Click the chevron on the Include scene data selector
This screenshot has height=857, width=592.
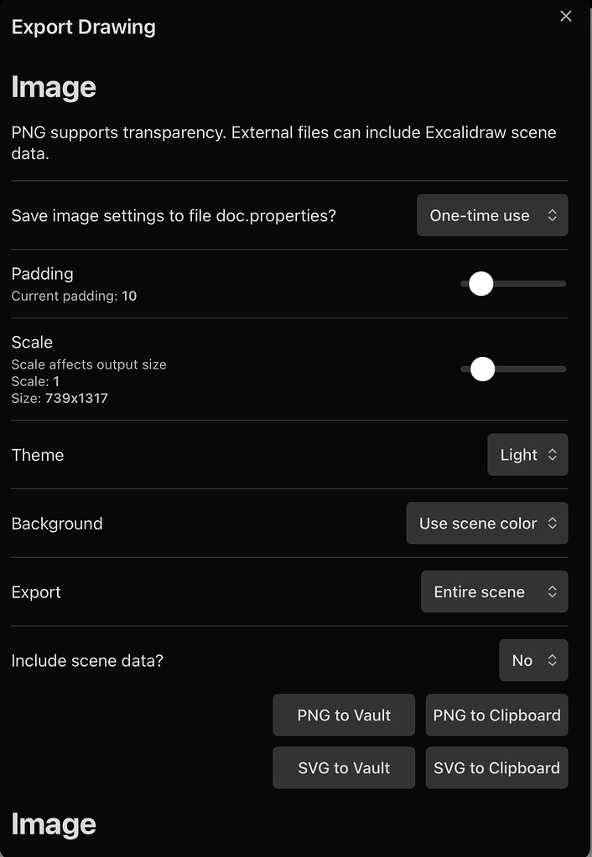pos(551,660)
